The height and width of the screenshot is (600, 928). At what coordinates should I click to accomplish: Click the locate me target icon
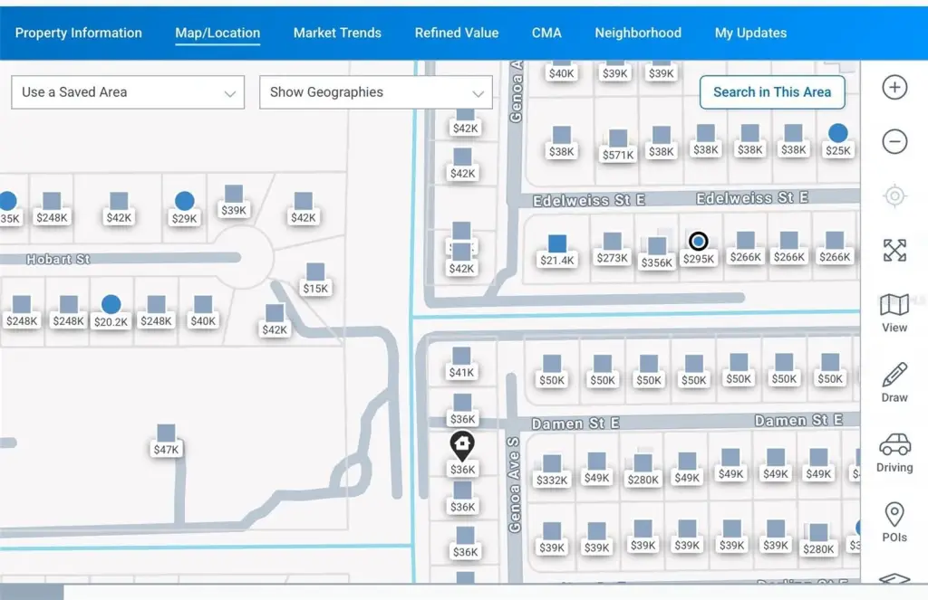tap(894, 196)
